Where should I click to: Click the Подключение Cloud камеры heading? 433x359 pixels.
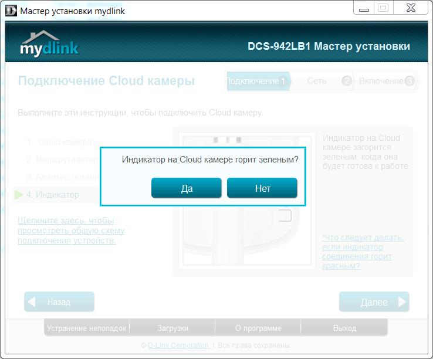point(106,81)
